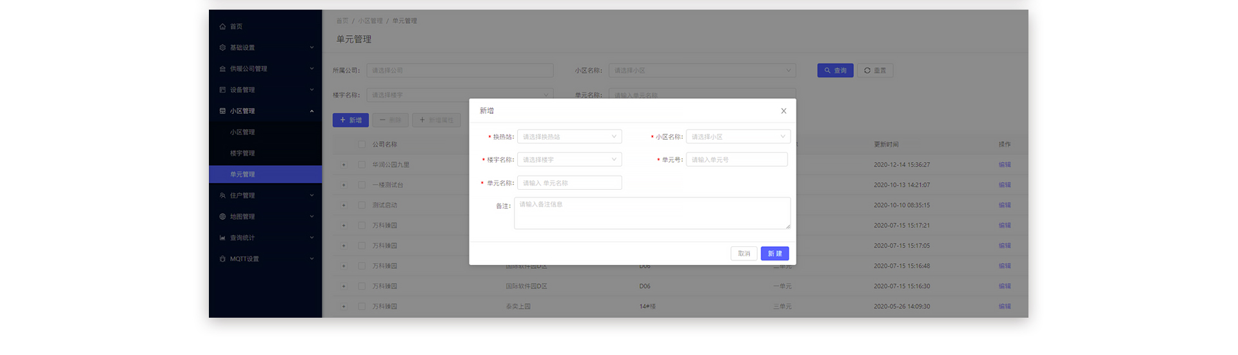Toggle the header select-all checkbox
Viewport: 1238px width, 355px height.
pos(362,145)
